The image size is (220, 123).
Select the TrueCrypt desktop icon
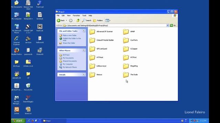pos(40,4)
